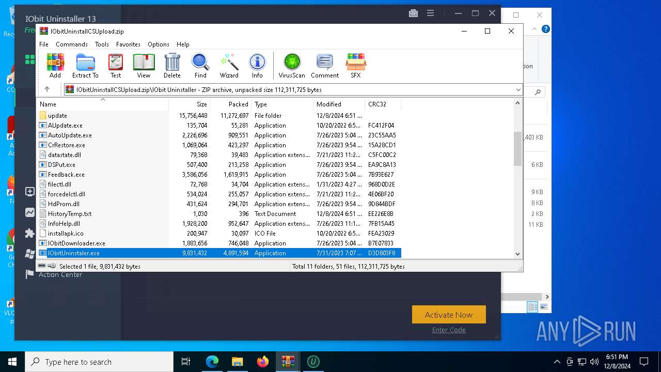Sort by Type column header
Viewport: 661px width, 372px height.
click(x=282, y=104)
